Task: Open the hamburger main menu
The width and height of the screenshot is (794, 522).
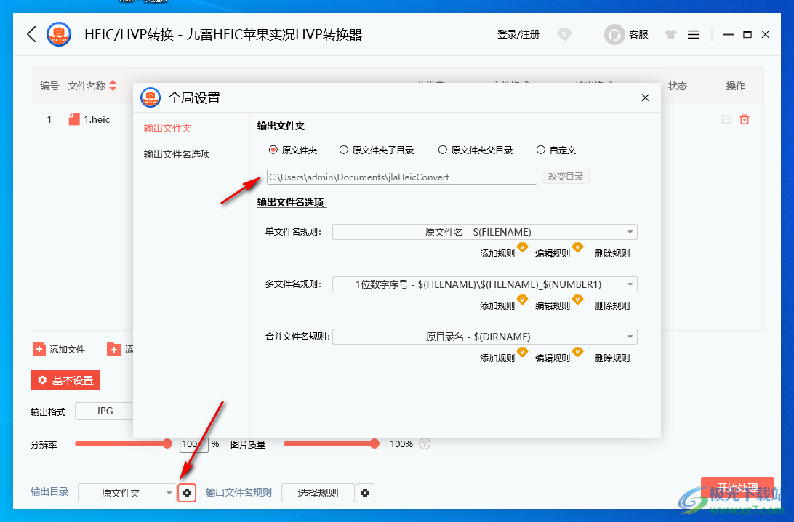Action: 694,34
